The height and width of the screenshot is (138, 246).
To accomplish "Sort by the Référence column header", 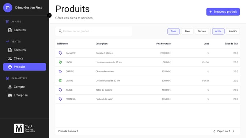I will (62, 44).
